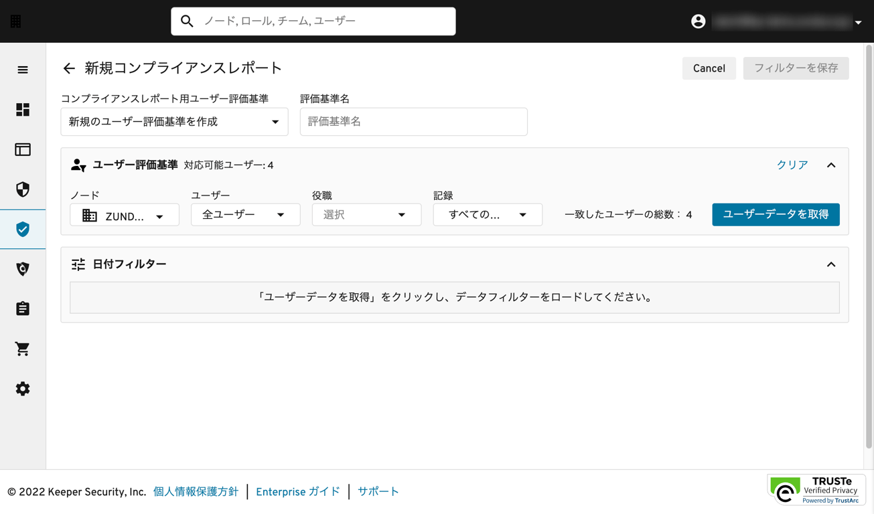Select the active compliance shield-check icon
This screenshot has width=874, height=514.
(22, 229)
